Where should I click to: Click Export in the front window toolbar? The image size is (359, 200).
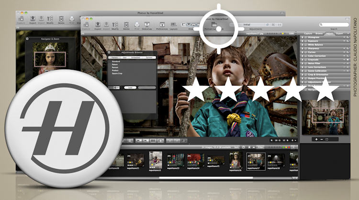coord(98,25)
